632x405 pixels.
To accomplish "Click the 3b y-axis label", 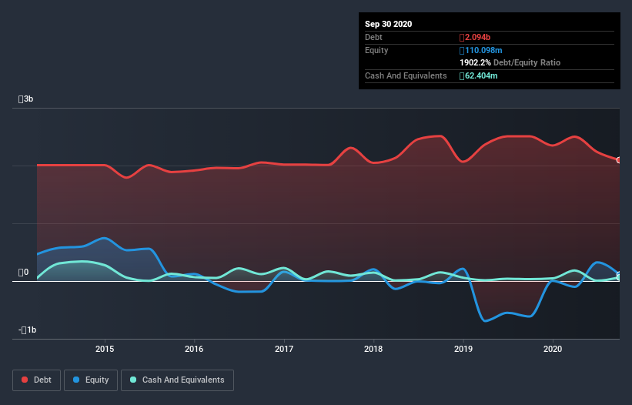I will pyautogui.click(x=26, y=99).
